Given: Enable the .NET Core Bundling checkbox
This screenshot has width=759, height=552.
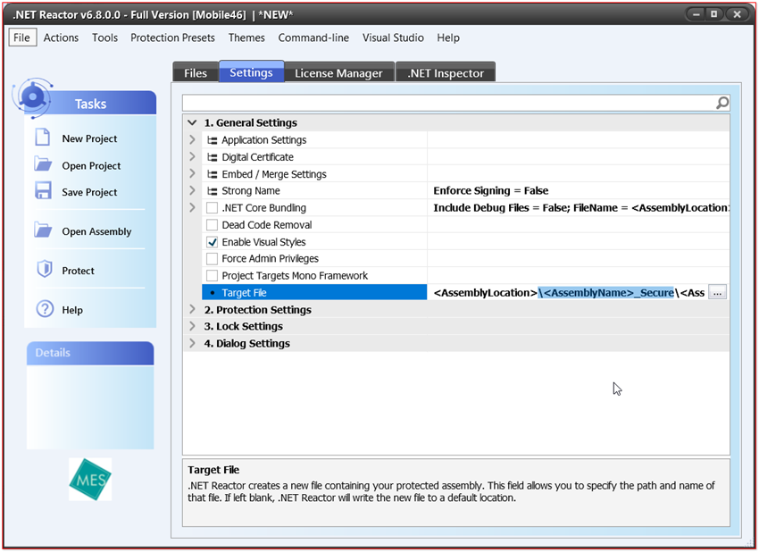Looking at the screenshot, I should click(x=212, y=208).
